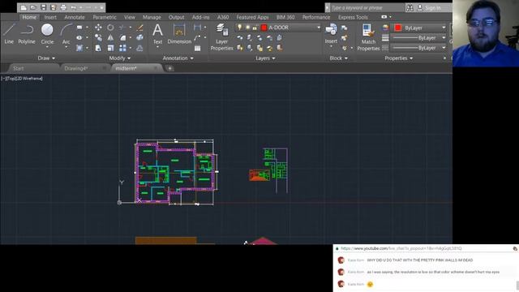
Task: Open the Parametric ribbon tab
Action: point(105,17)
